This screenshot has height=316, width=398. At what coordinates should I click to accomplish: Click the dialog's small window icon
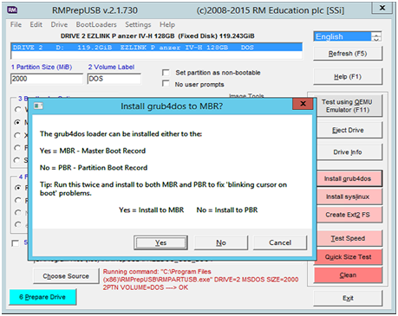pyautogui.click(x=38, y=106)
